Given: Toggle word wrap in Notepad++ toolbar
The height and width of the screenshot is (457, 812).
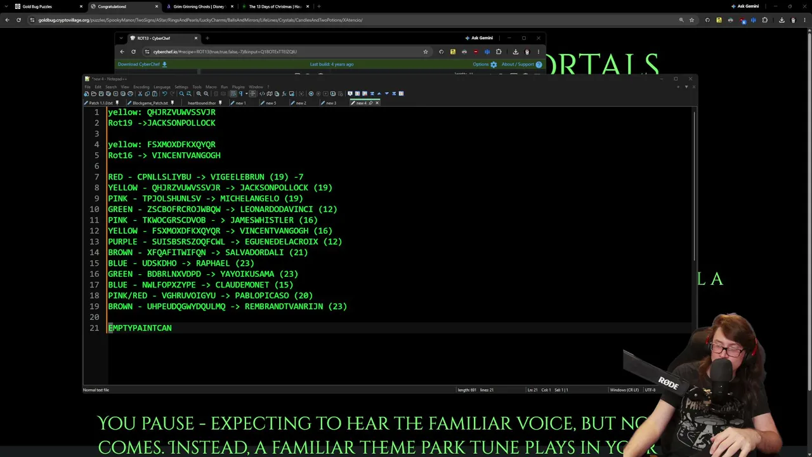Looking at the screenshot, I should 233,93.
